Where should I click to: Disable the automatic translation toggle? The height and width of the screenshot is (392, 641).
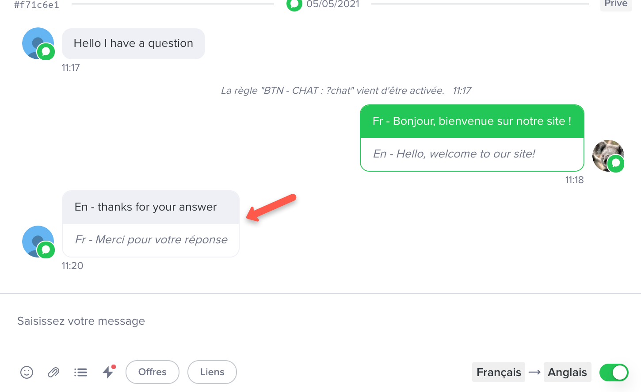(x=614, y=373)
